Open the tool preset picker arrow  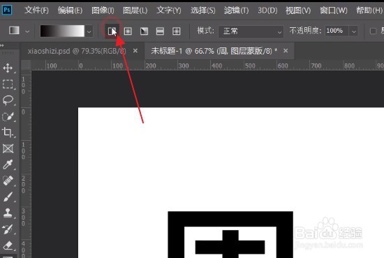27,31
